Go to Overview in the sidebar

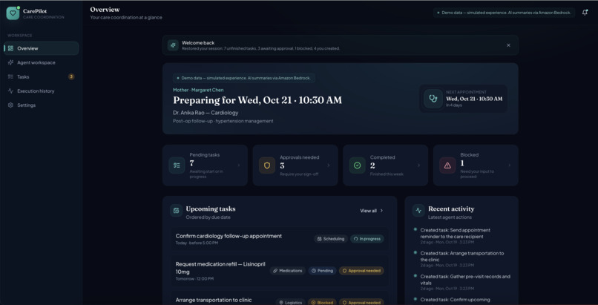[42, 48]
